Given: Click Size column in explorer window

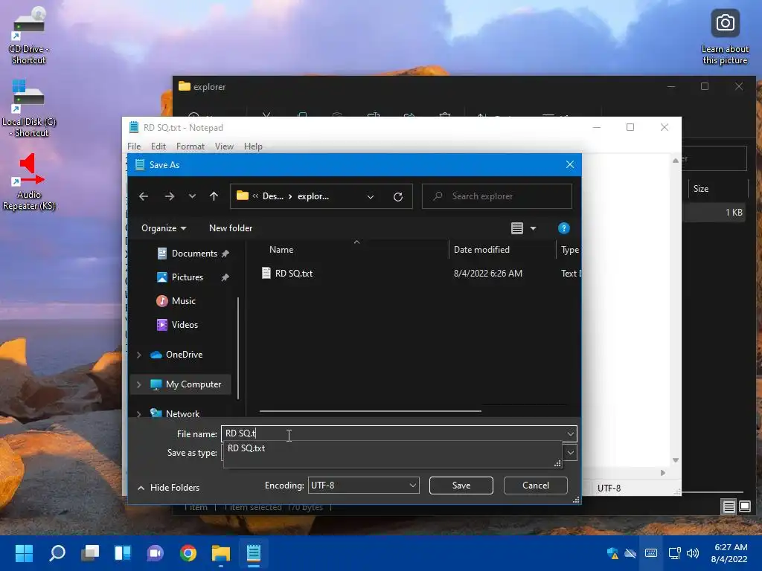Looking at the screenshot, I should [x=701, y=188].
